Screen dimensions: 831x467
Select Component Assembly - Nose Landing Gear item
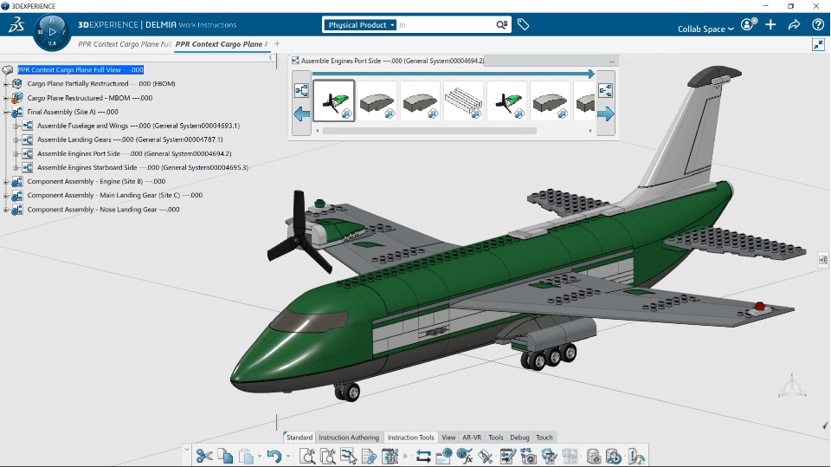pos(103,210)
